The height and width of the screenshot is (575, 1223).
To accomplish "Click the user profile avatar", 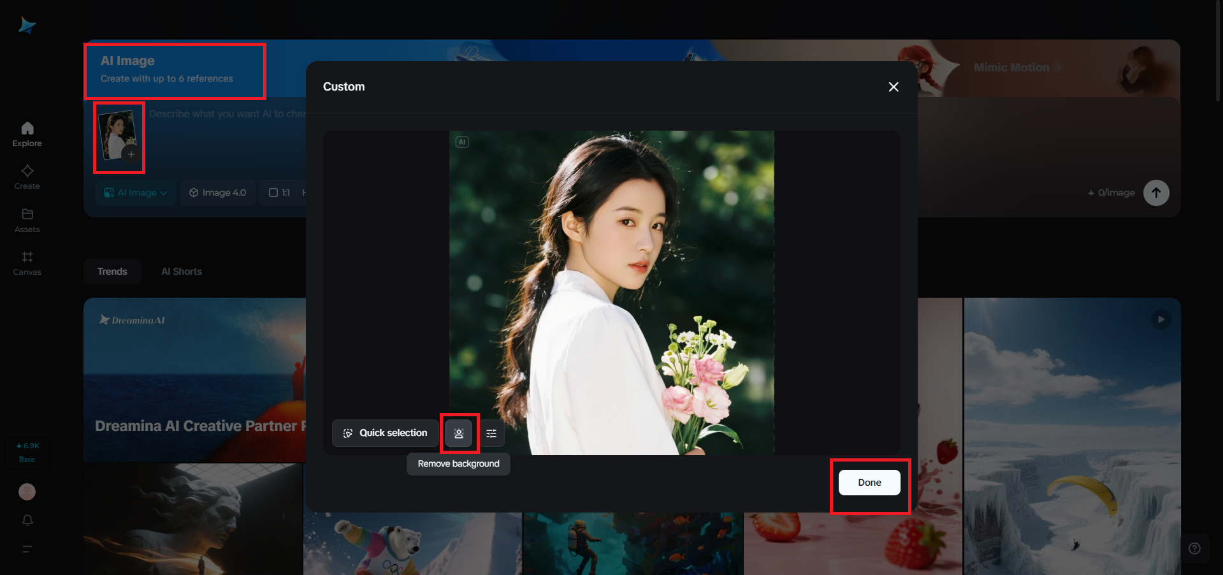I will (27, 491).
